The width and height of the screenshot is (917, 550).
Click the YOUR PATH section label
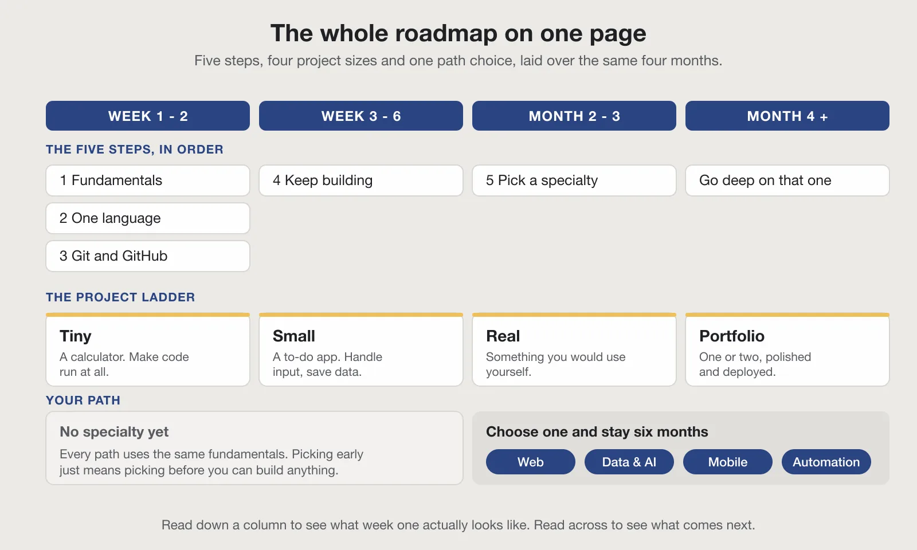point(83,400)
